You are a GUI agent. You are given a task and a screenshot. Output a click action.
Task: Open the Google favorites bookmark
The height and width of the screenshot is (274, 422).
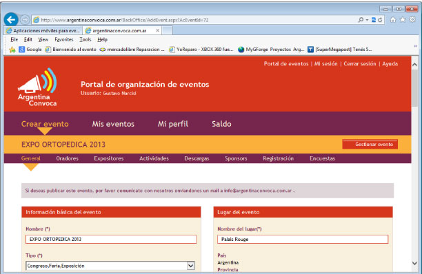click(x=30, y=50)
